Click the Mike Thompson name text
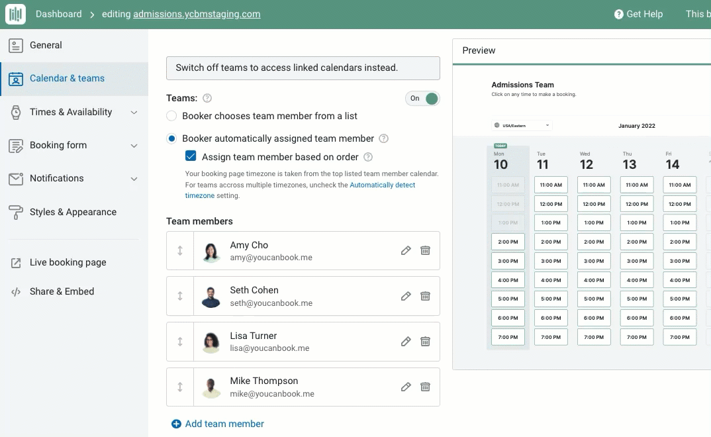711x437 pixels. 264,381
